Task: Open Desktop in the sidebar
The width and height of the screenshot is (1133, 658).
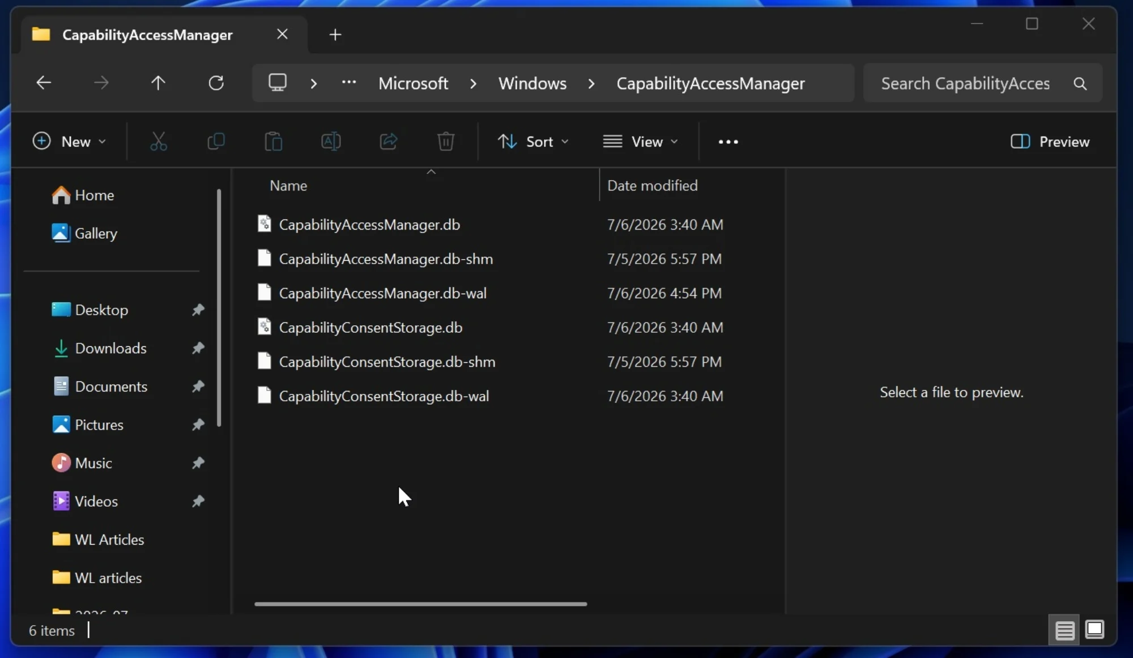Action: 90,309
